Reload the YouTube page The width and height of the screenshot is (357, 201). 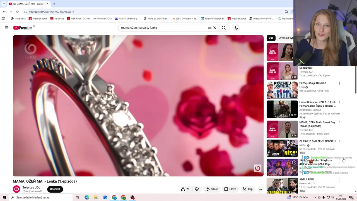pyautogui.click(x=17, y=12)
